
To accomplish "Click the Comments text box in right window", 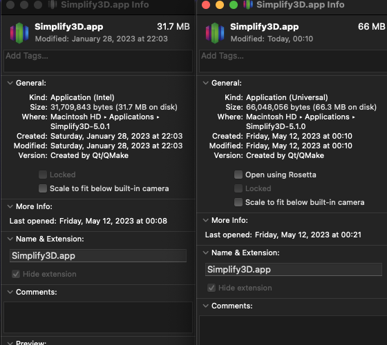I will pyautogui.click(x=293, y=331).
